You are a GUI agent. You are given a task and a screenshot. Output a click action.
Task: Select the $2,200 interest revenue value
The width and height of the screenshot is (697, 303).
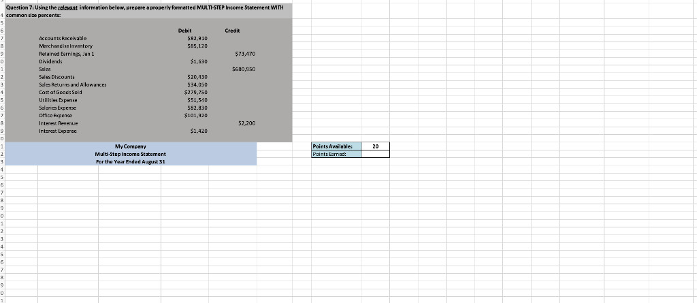[246, 123]
